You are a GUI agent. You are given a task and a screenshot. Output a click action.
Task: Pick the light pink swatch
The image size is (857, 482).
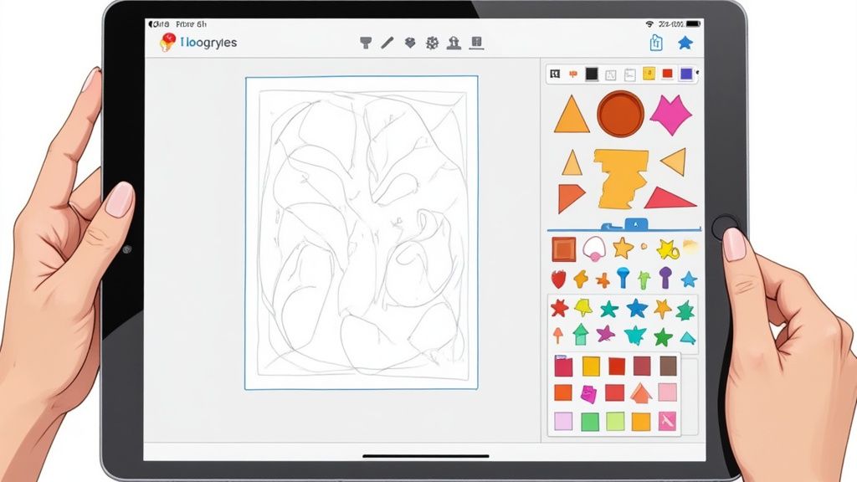[x=667, y=392]
